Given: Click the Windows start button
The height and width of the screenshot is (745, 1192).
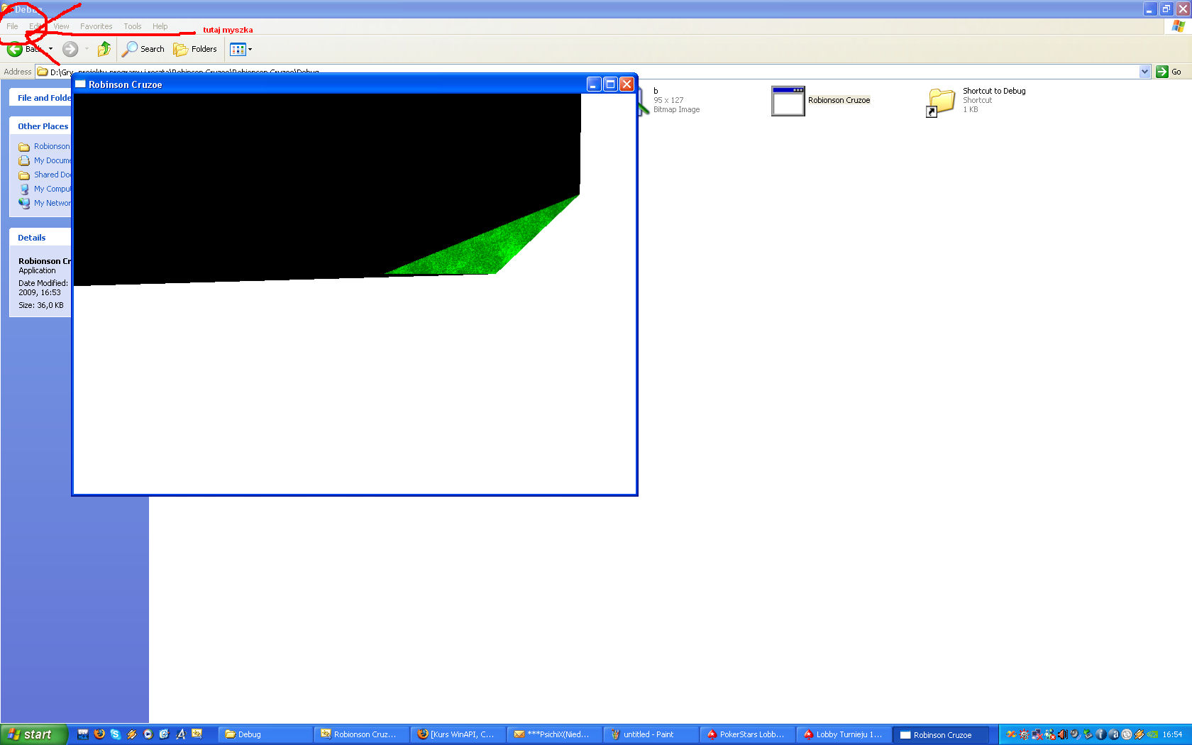Looking at the screenshot, I should pyautogui.click(x=33, y=734).
